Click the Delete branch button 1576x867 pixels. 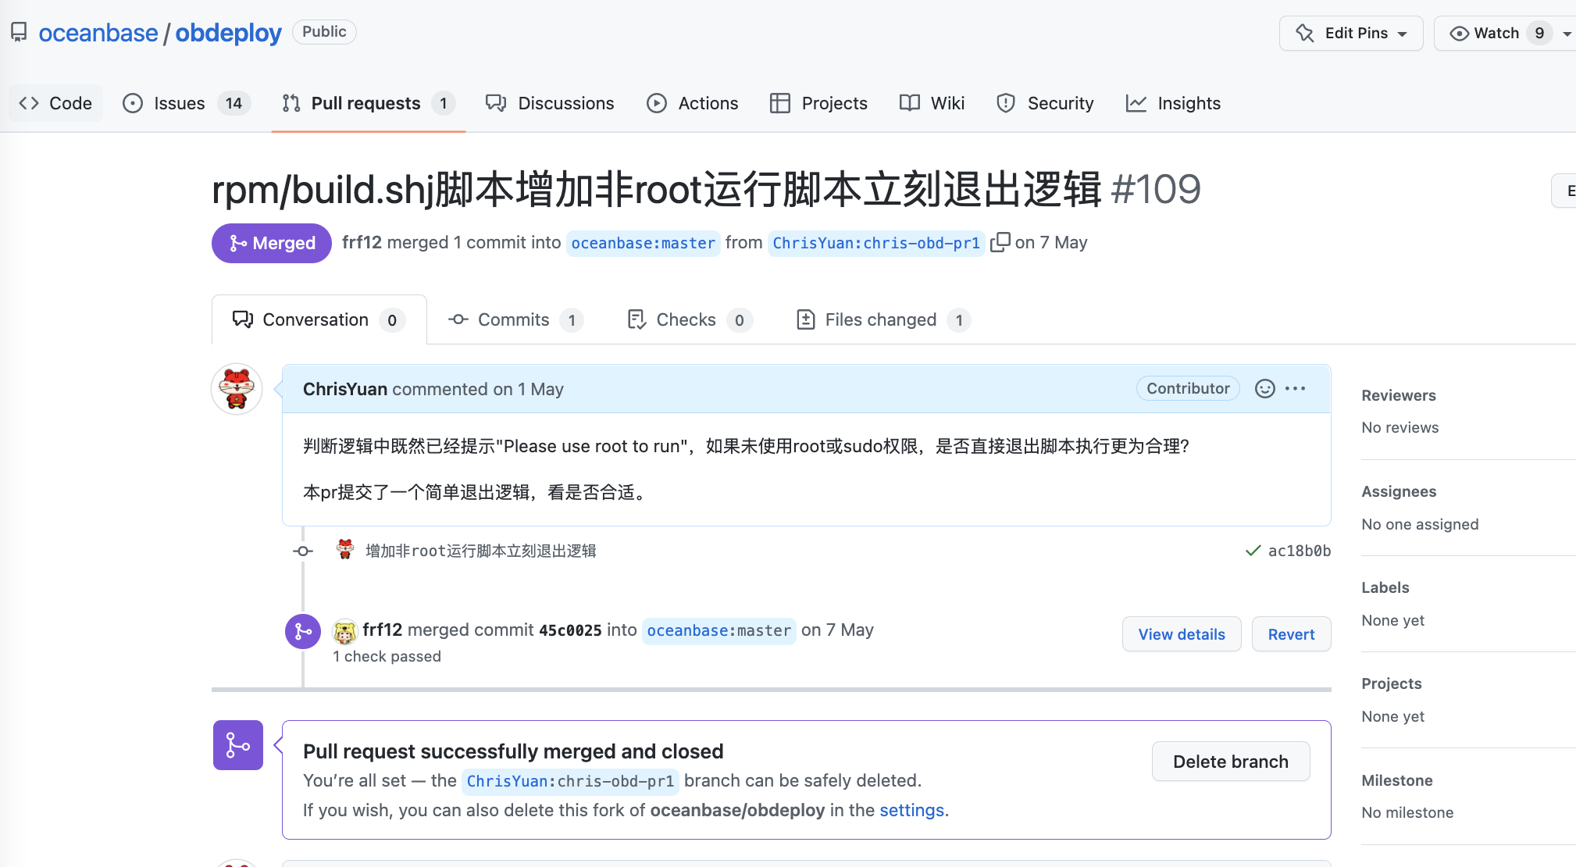tap(1230, 762)
